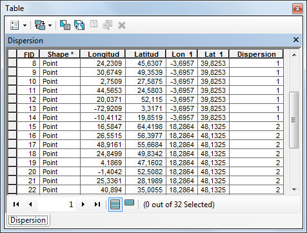The image size is (307, 233).
Task: Select row with FID 12
Action: coord(12,99)
